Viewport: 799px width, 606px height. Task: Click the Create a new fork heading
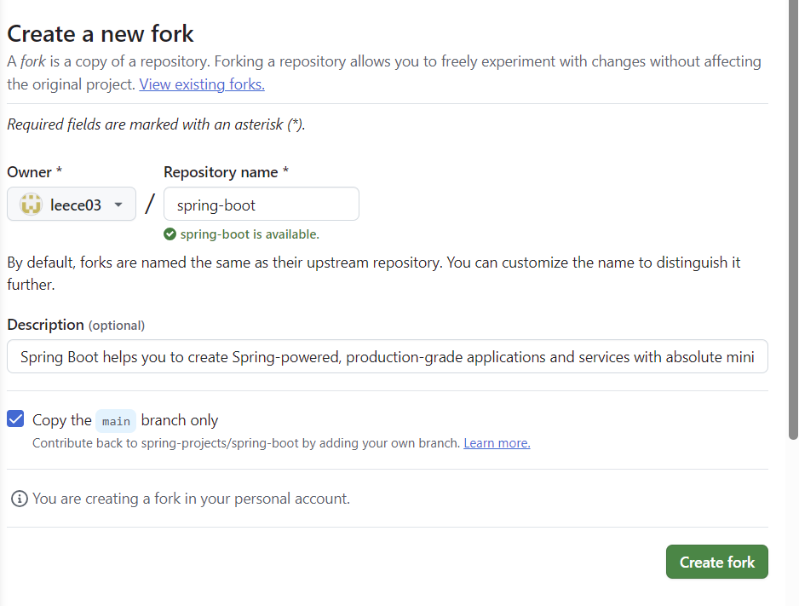pyautogui.click(x=101, y=34)
